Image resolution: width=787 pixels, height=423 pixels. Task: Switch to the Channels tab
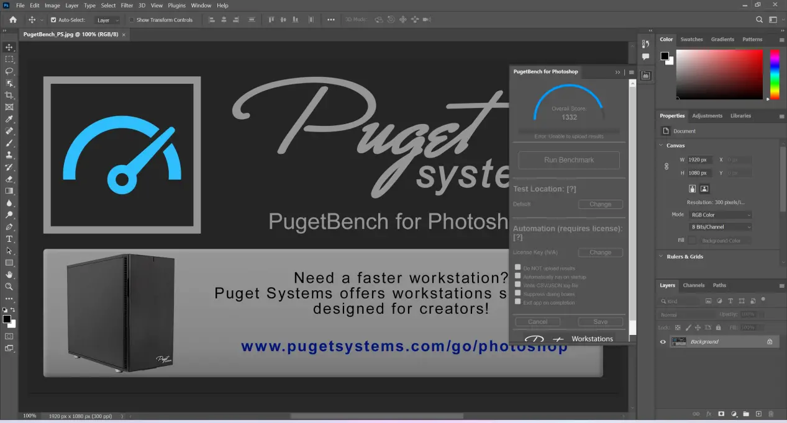pos(693,285)
